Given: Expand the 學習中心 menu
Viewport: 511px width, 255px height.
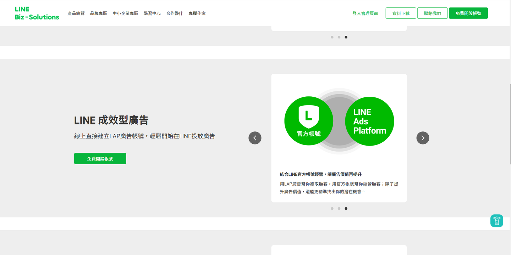Looking at the screenshot, I should point(152,13).
